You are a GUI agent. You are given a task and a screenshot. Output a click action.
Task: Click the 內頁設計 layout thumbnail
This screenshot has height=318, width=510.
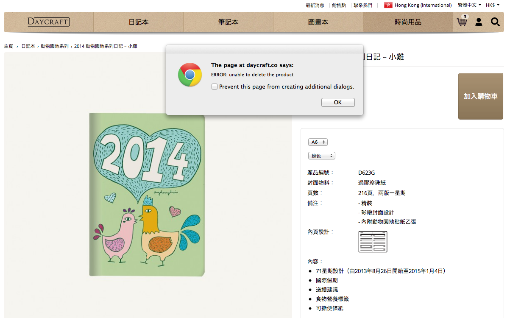coord(373,242)
